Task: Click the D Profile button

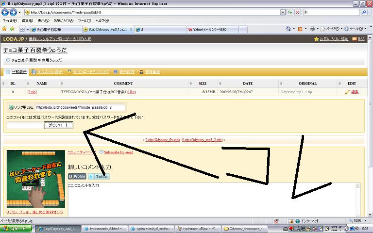Action: 77,176
